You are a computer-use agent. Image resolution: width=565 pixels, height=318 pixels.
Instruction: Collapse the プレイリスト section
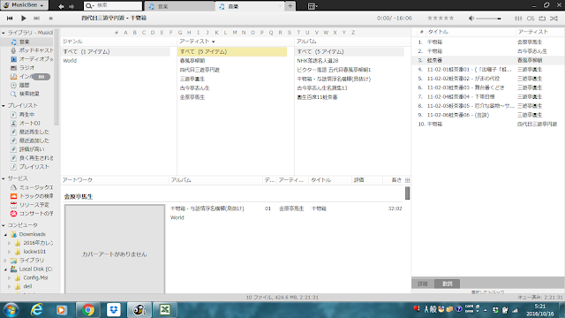[4, 106]
